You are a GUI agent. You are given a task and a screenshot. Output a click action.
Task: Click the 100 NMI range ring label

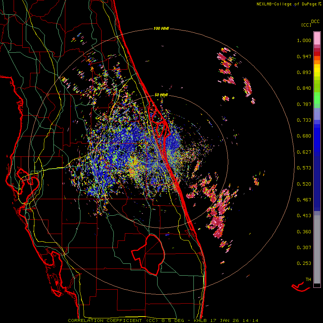click(161, 28)
